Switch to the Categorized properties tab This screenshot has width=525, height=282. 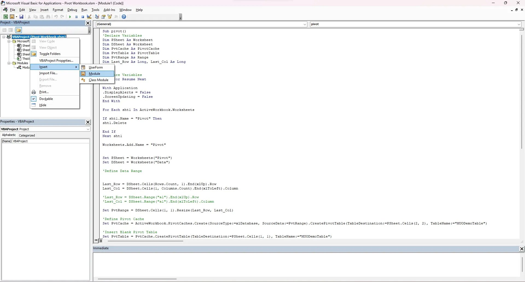click(x=27, y=135)
